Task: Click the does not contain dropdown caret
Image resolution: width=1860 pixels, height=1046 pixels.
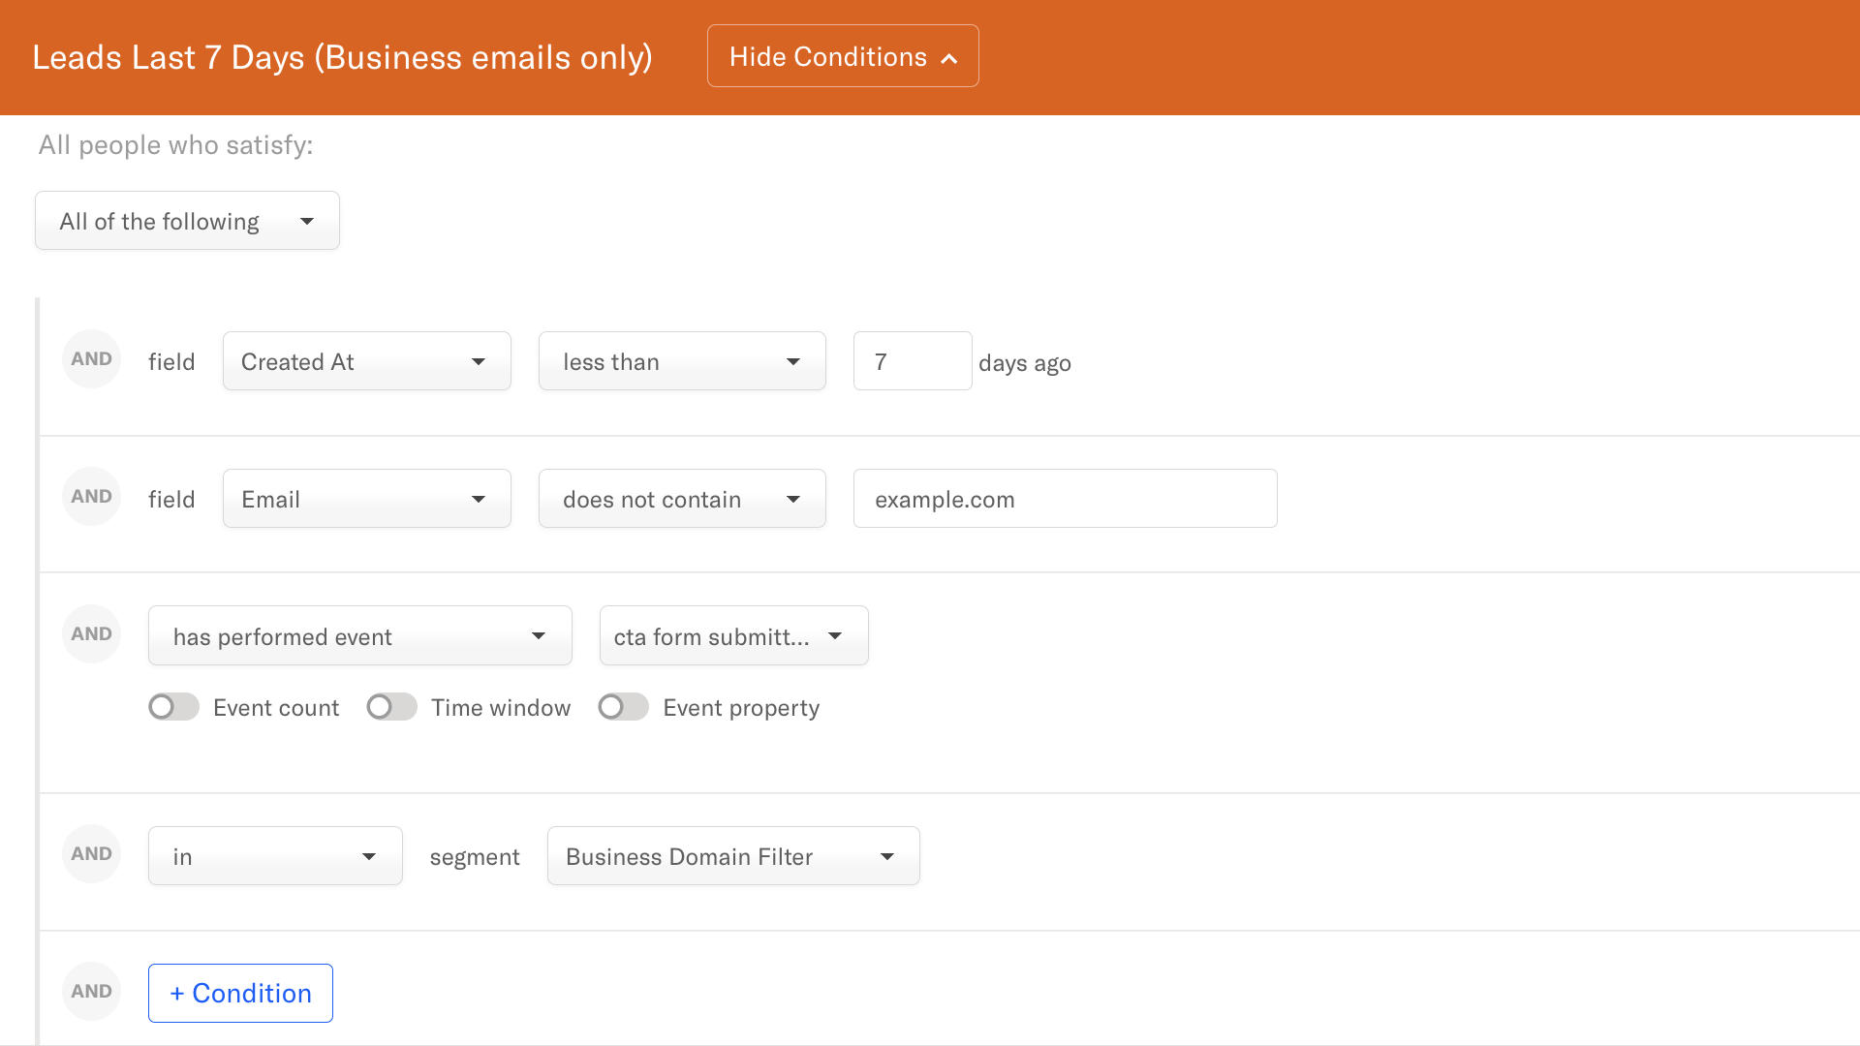Action: pyautogui.click(x=793, y=499)
